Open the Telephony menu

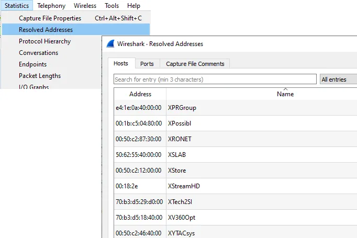click(x=51, y=5)
